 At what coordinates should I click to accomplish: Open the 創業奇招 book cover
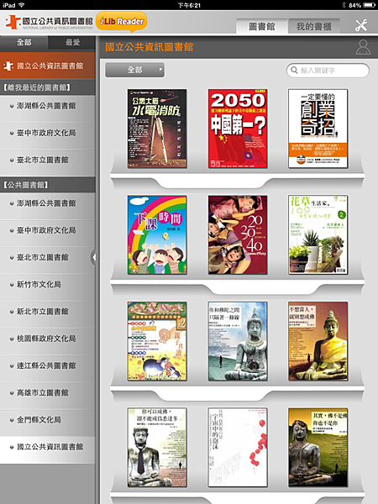tap(318, 129)
